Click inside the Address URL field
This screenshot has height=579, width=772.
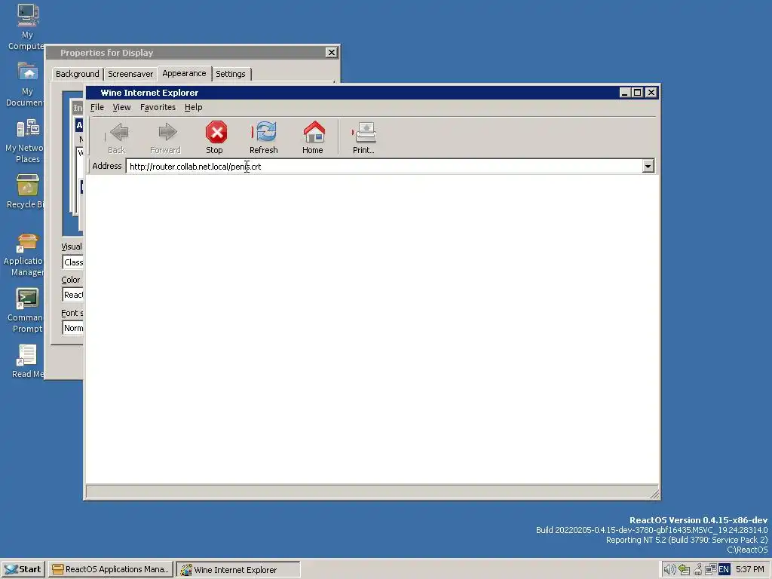384,167
